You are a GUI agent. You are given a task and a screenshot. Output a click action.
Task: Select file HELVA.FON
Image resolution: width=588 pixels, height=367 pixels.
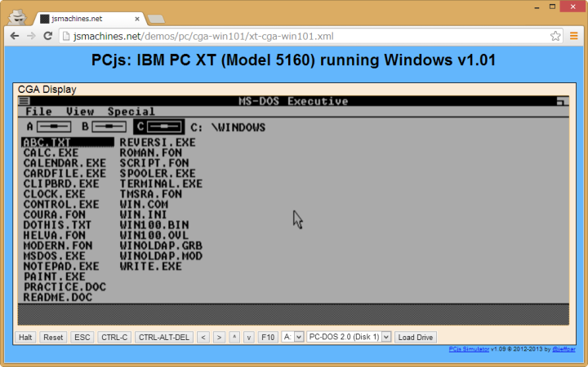[x=55, y=235]
